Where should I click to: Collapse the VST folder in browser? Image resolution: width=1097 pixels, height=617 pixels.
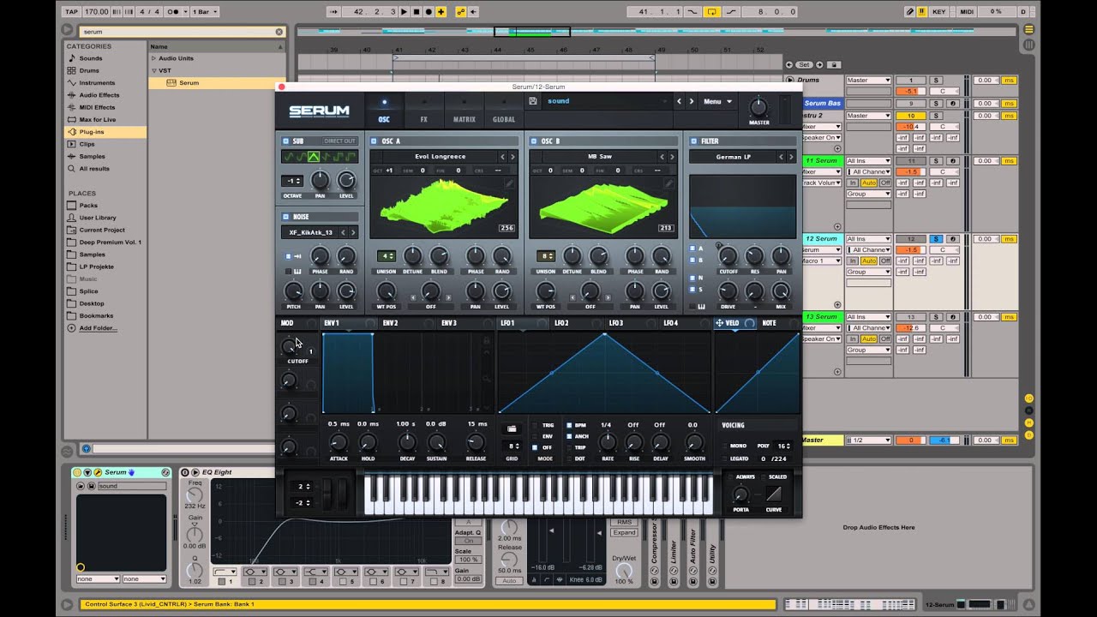153,70
